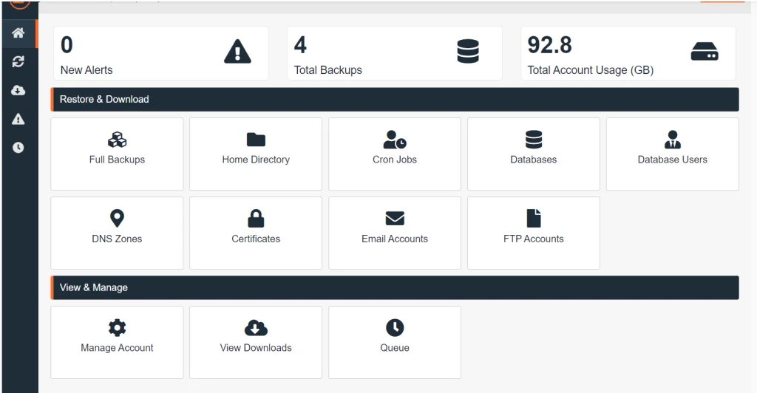Click the New Alerts warning triangle icon

click(237, 52)
